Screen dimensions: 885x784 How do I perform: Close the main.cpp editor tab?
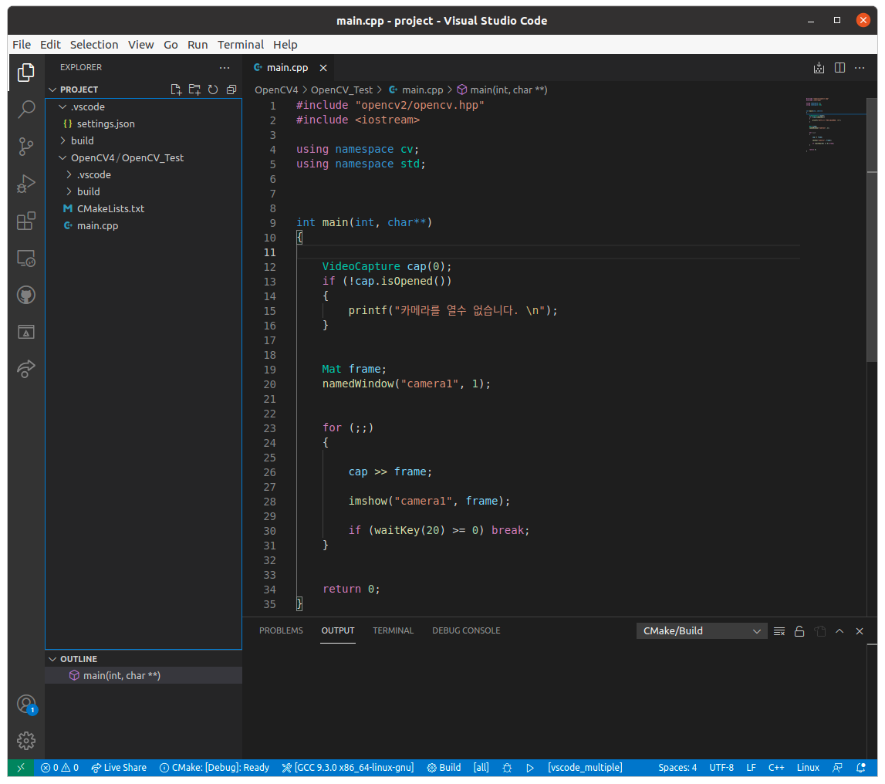tap(323, 68)
